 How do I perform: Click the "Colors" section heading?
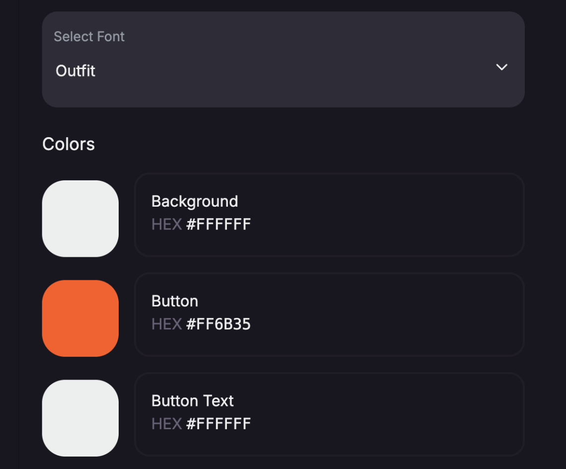point(69,144)
